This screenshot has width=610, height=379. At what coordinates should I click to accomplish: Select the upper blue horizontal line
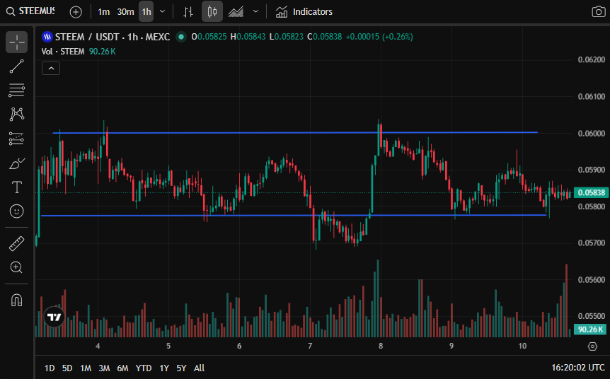[x=295, y=132]
